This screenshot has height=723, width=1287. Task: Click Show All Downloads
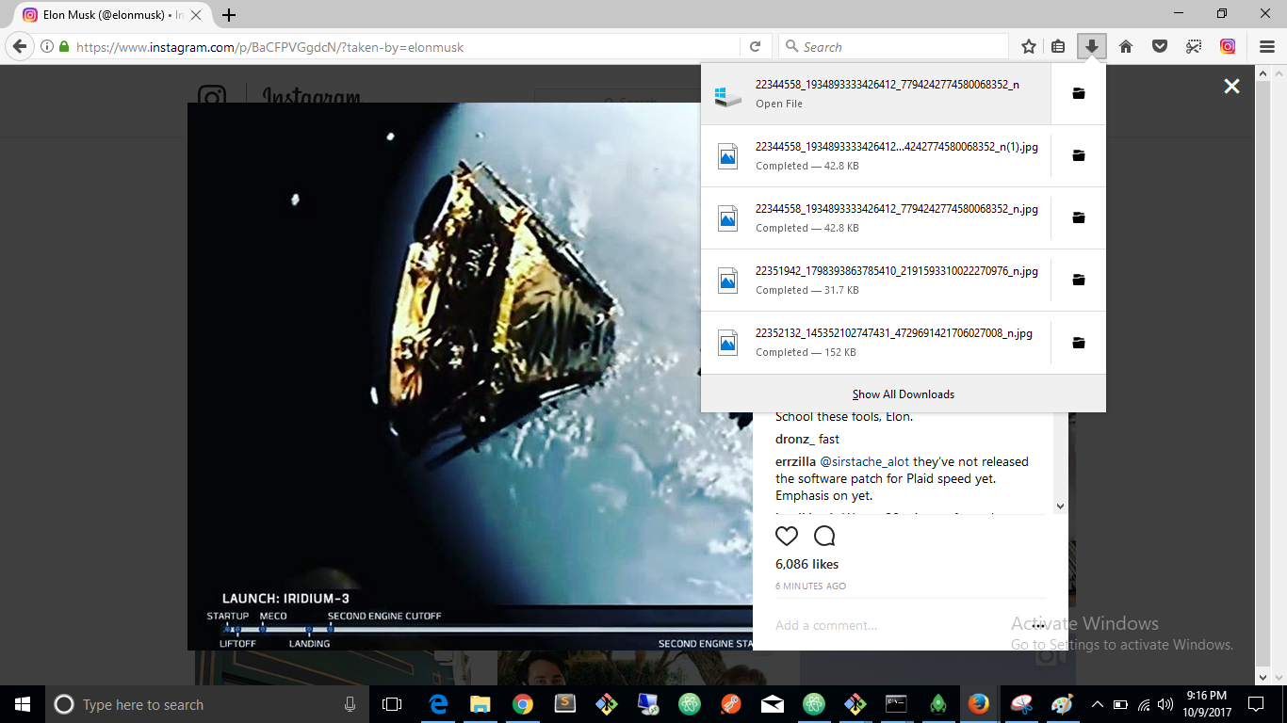pos(904,394)
